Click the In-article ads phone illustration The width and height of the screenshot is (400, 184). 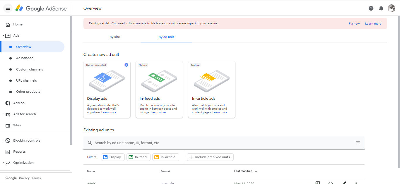tap(211, 81)
